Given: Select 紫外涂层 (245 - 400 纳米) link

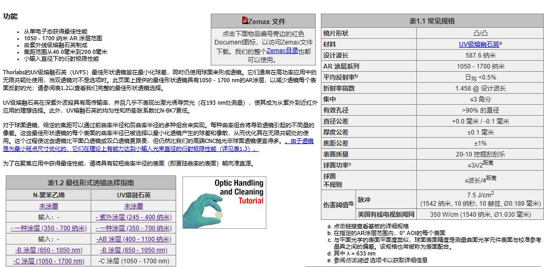Looking at the screenshot, I should (134, 217).
